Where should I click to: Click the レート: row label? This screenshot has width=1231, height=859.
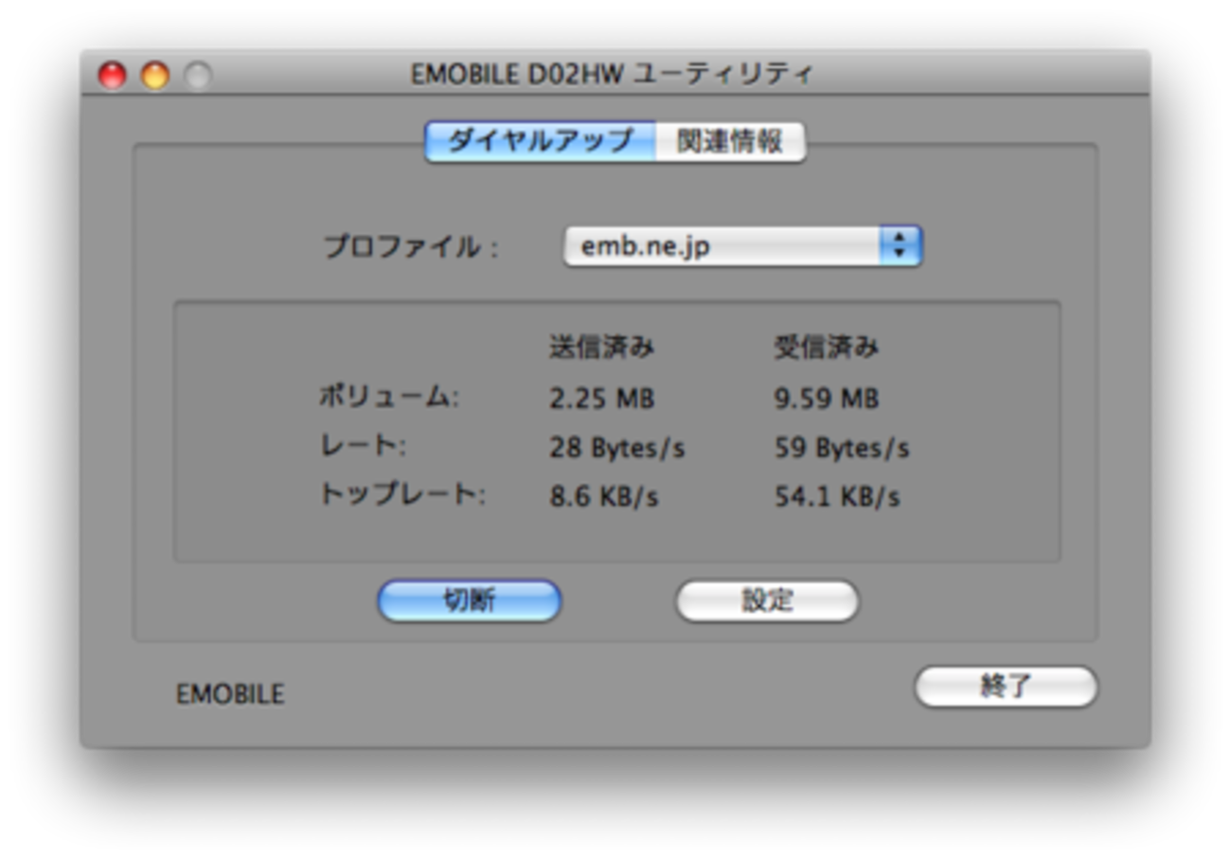[x=363, y=446]
